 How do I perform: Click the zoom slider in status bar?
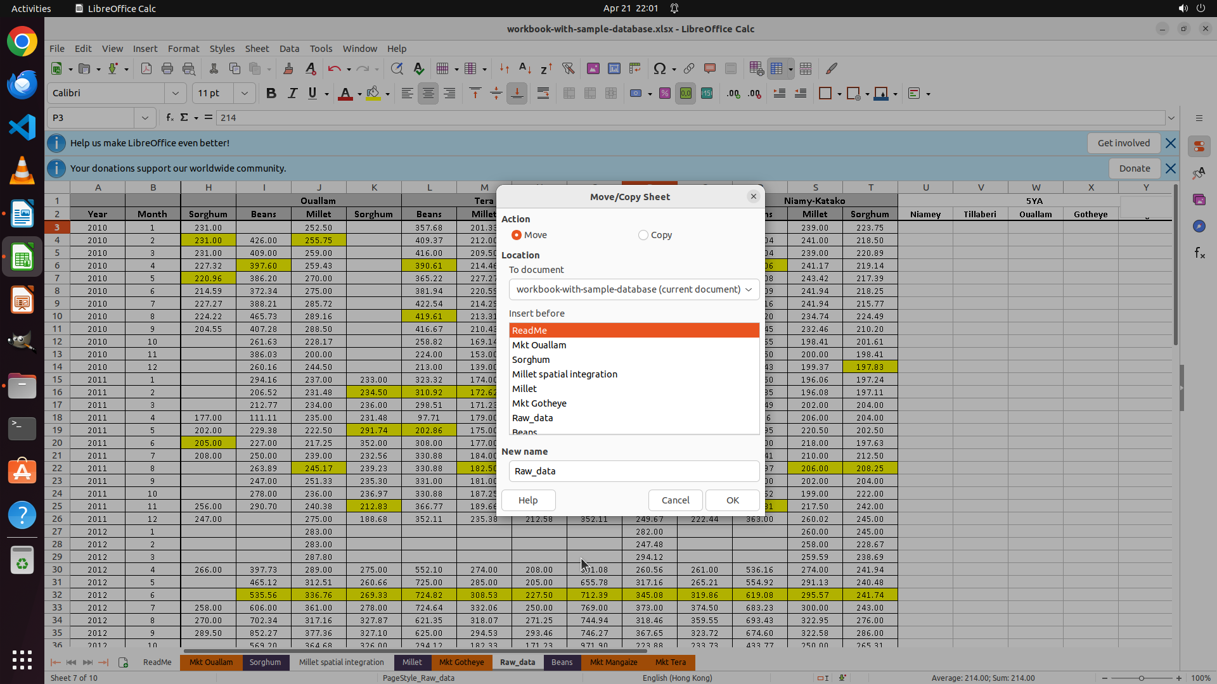pos(1141,678)
